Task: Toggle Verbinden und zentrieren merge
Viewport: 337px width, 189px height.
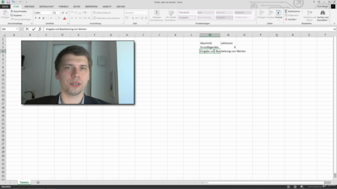Action: (x=106, y=18)
